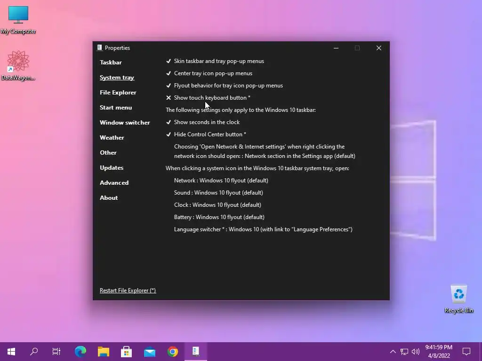Open the About section

(109, 198)
